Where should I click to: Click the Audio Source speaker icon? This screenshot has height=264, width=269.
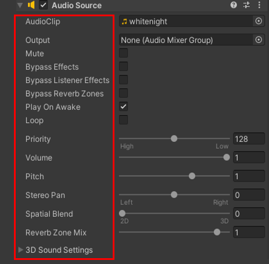click(x=31, y=5)
